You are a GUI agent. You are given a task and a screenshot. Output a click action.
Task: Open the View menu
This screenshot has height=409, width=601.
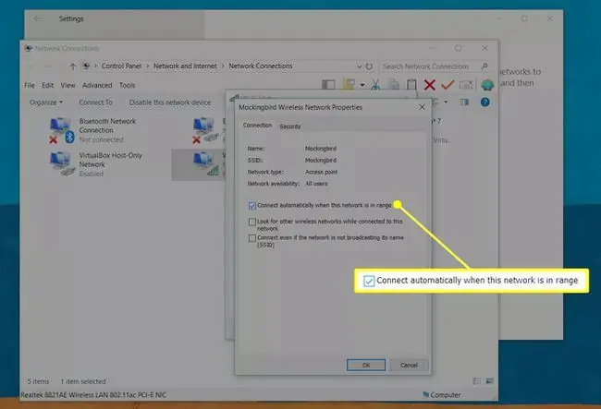click(x=67, y=85)
